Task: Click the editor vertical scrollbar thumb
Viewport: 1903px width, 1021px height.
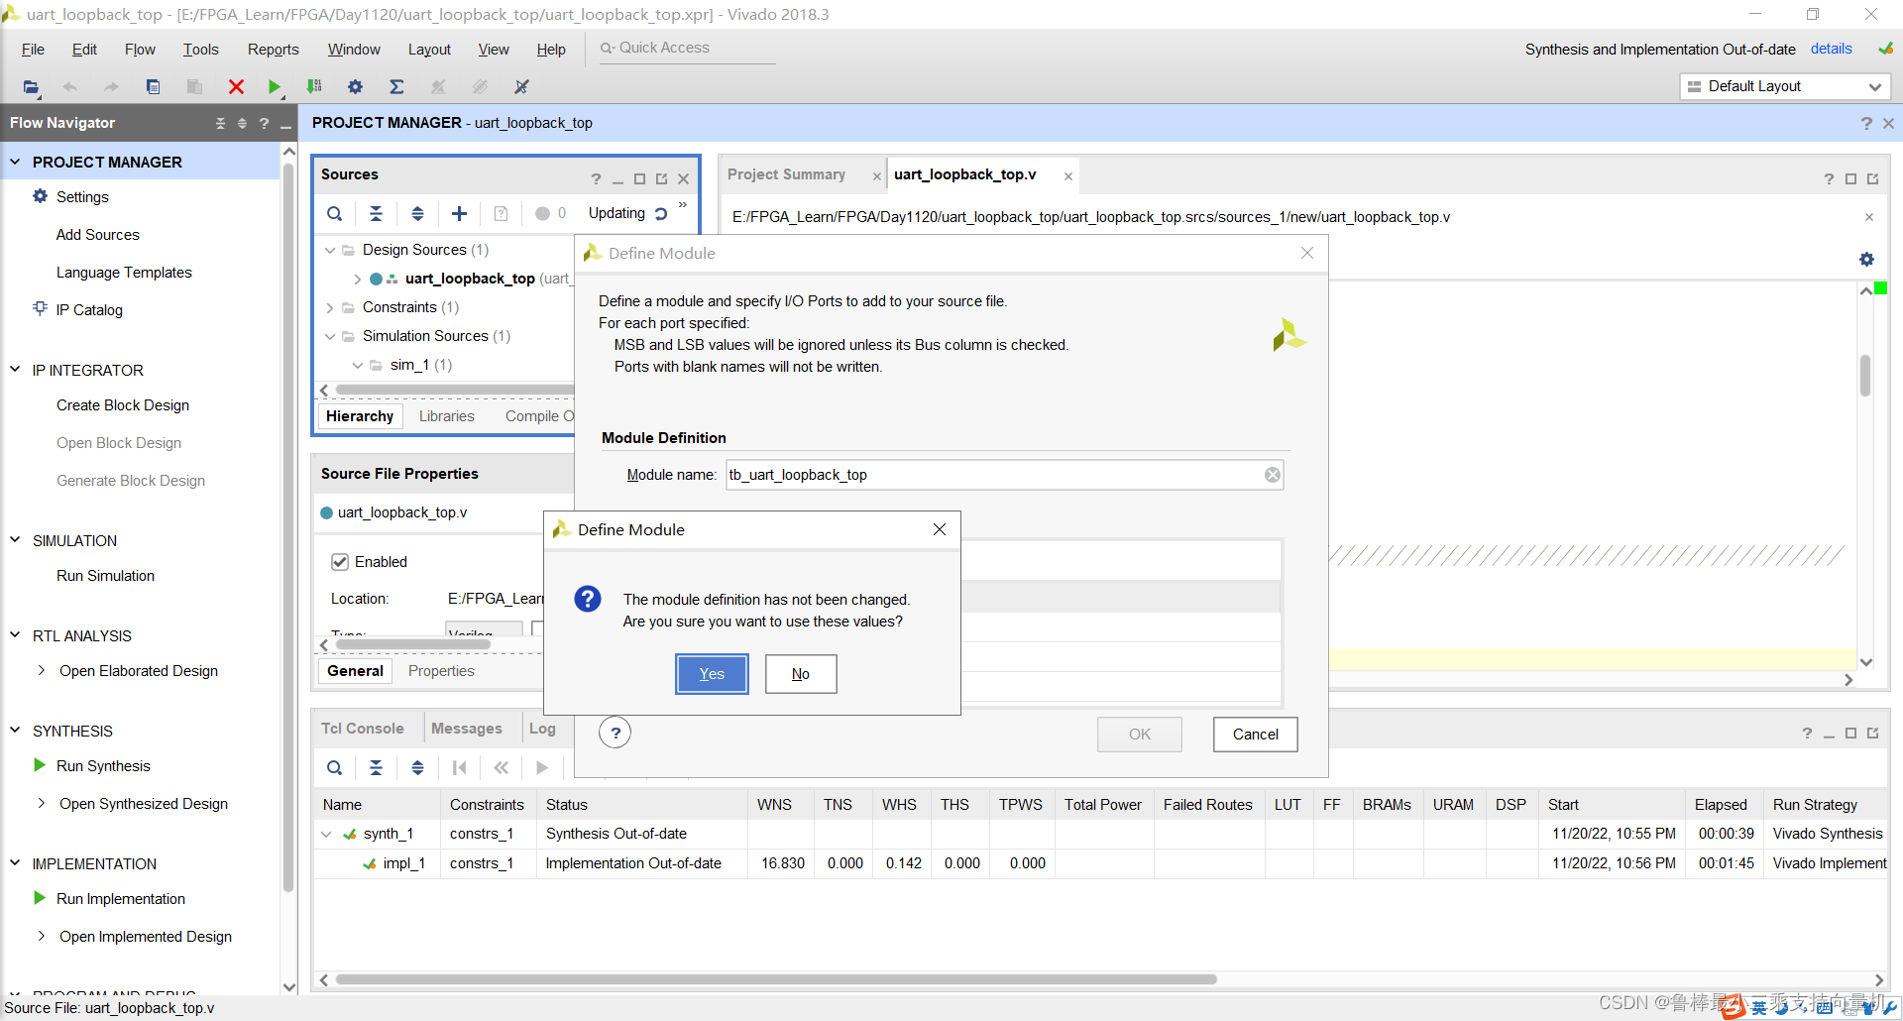Action: [1865, 376]
